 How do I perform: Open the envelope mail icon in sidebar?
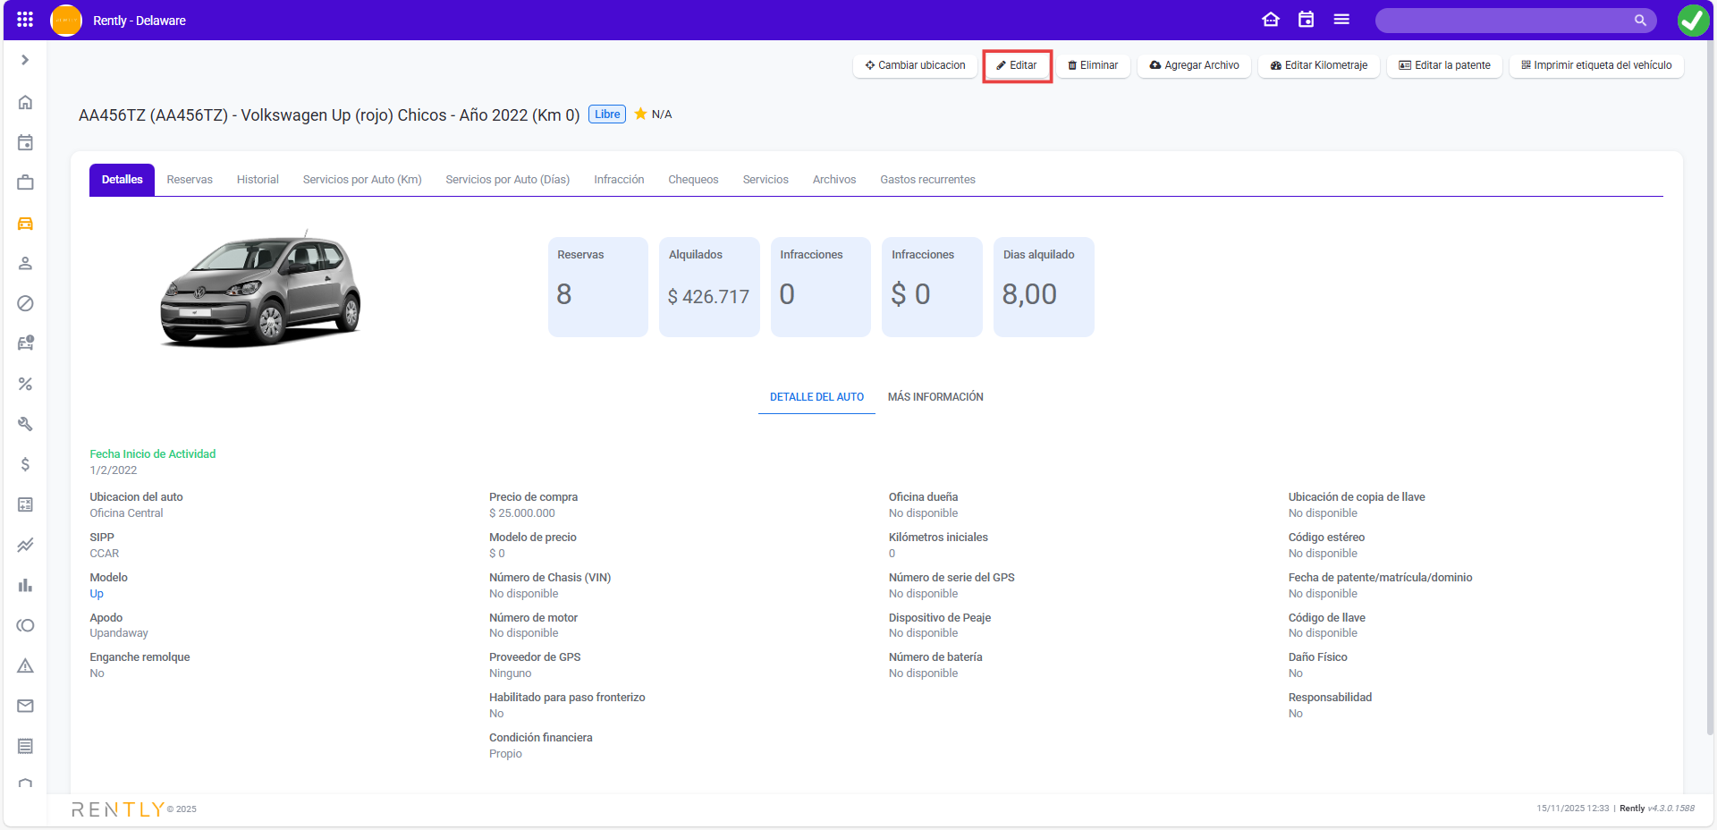point(25,706)
